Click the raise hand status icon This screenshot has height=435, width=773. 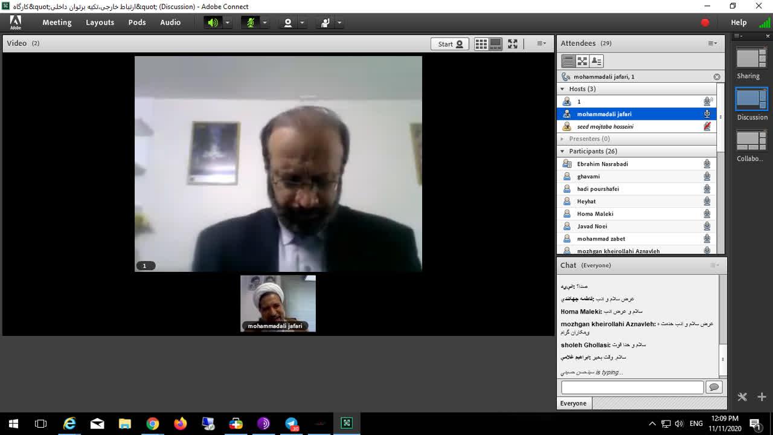click(326, 22)
